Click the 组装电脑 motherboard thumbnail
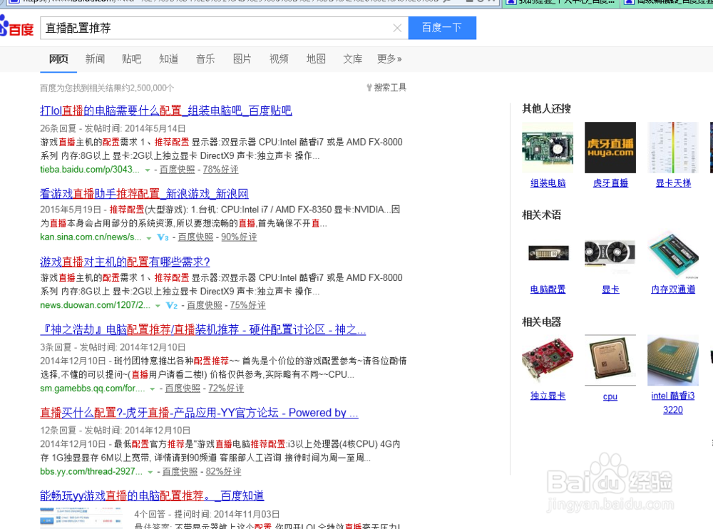713x529 pixels. coord(548,148)
